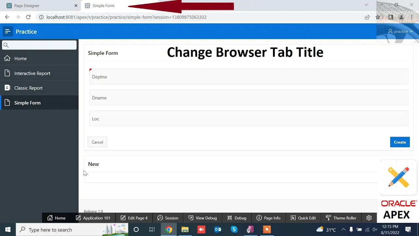
Task: Open Chrome from the Windows taskbar
Action: point(169,229)
